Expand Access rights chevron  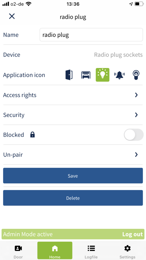click(x=136, y=95)
